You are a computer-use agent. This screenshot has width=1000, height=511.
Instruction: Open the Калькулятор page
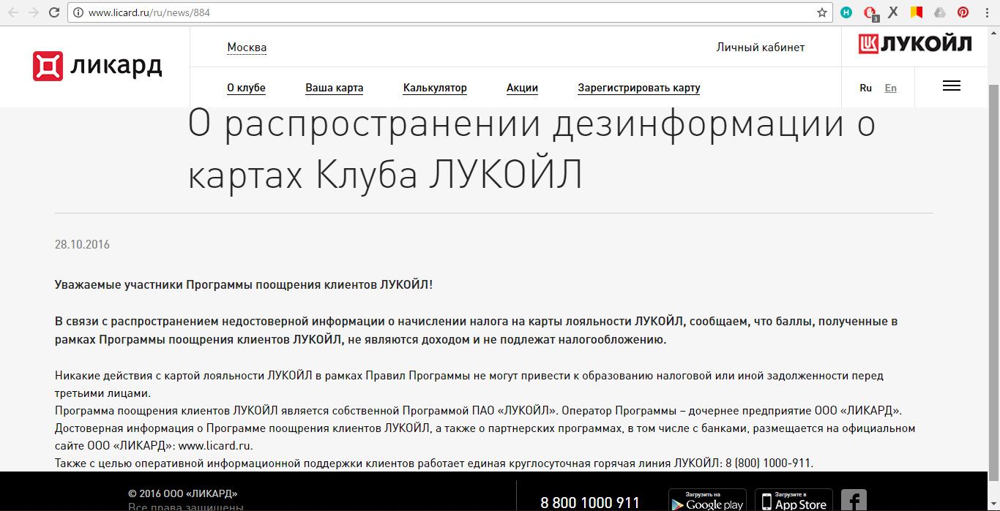(x=435, y=88)
